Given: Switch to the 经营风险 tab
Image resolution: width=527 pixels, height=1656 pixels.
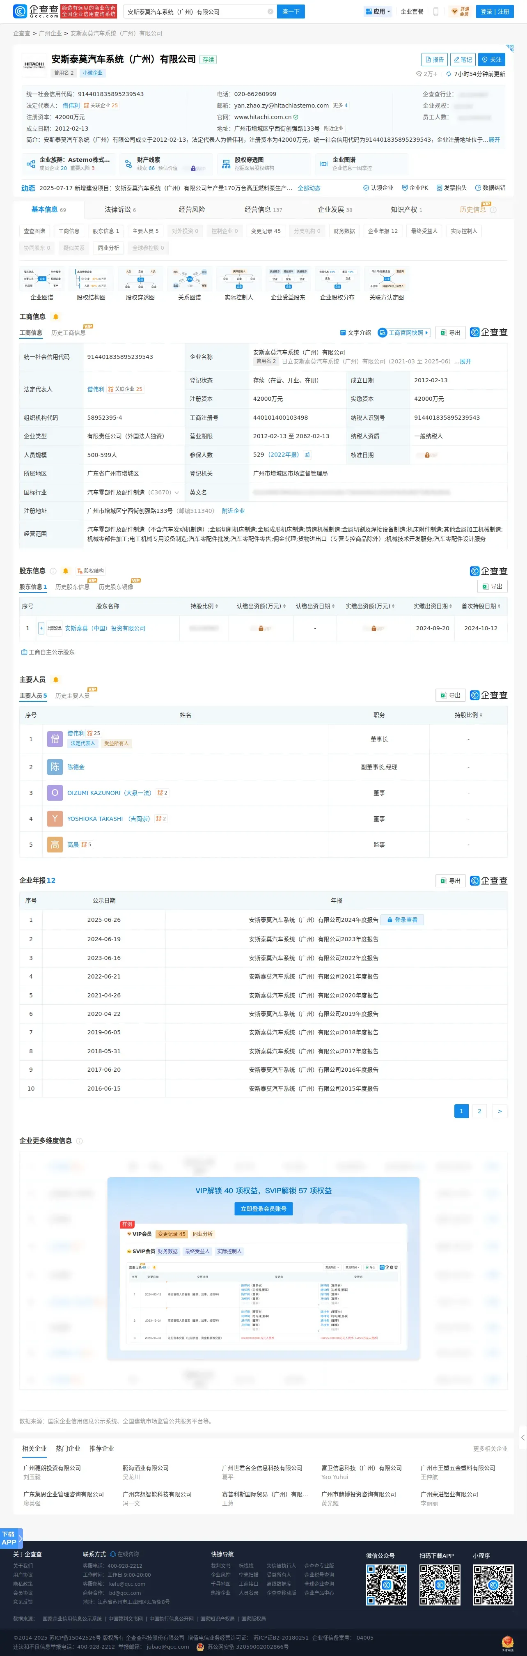Looking at the screenshot, I should click(x=192, y=209).
